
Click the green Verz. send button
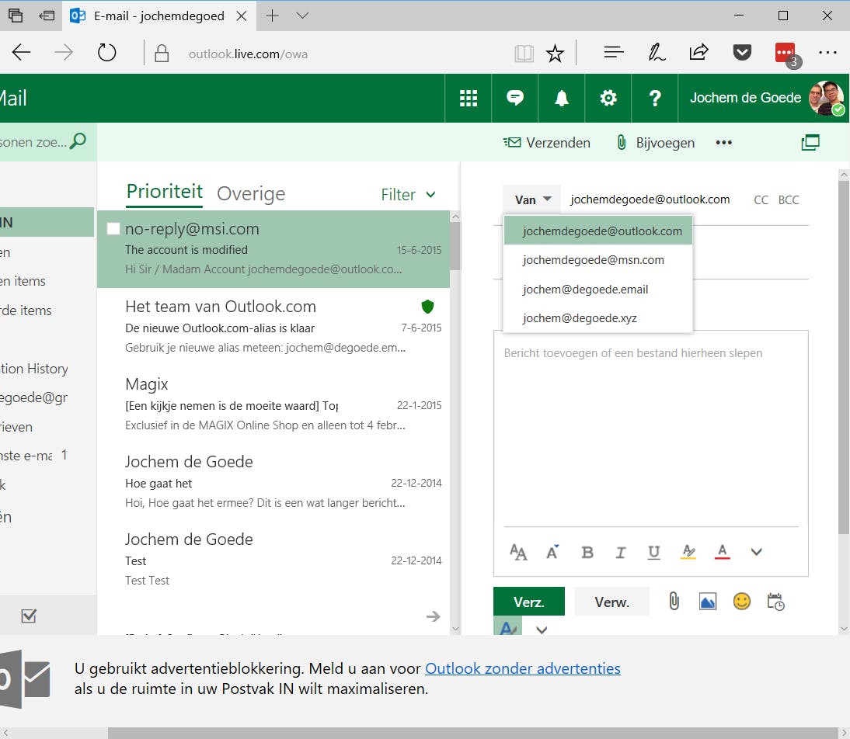point(528,602)
